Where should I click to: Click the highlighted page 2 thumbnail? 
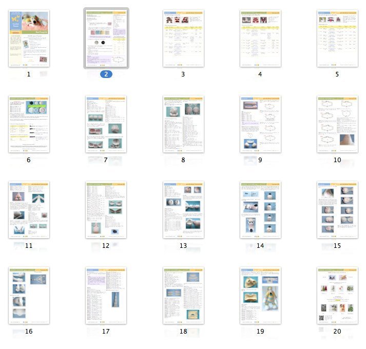(106, 38)
